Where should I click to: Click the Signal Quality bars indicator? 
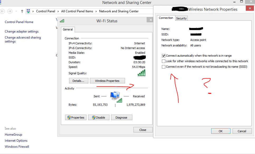[141, 73]
